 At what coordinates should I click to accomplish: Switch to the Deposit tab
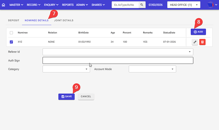coord(13,20)
